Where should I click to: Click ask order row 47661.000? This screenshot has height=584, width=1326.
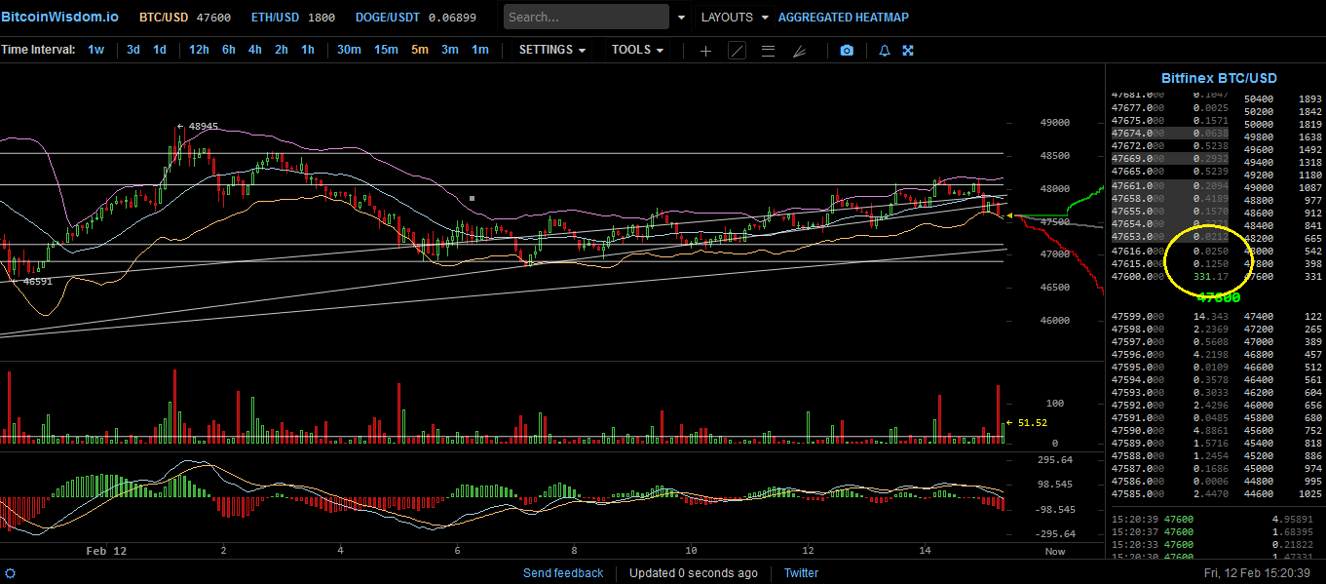(x=1169, y=185)
